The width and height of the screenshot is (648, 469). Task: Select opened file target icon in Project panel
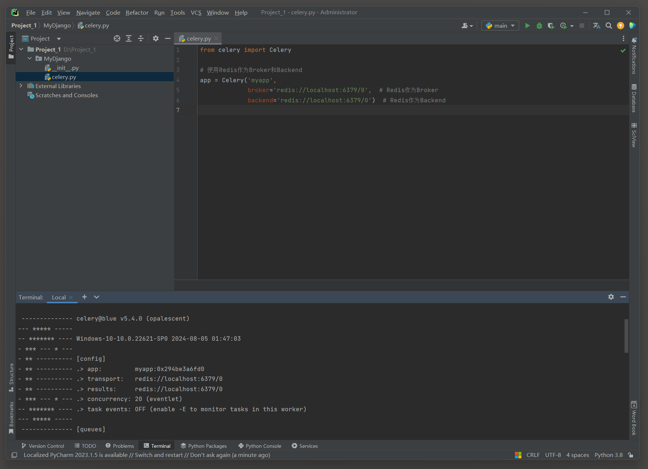click(117, 38)
